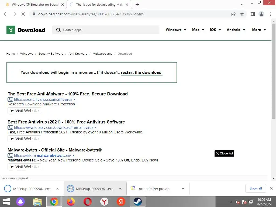Close the Thank you for downloading tab

[127, 5]
